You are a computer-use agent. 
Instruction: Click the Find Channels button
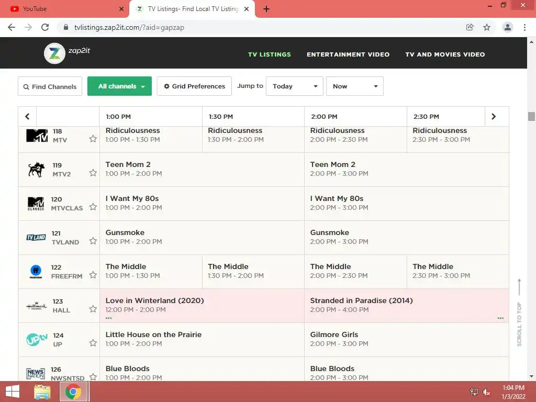point(50,86)
